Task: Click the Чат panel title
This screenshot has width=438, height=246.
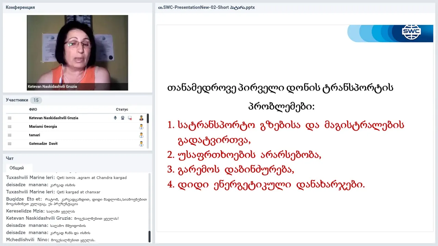Action: coord(10,159)
